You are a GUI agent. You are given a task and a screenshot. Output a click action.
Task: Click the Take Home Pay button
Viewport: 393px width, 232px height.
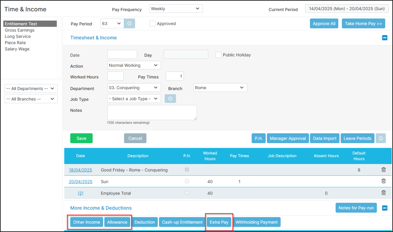point(363,23)
